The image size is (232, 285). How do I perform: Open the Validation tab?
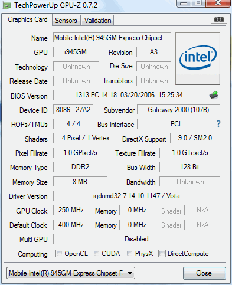click(98, 21)
